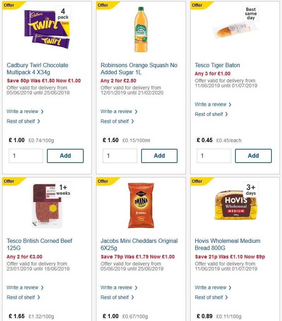View the Robinsons Orange Squash bottle image
Screen dimensions: 282x321
click(x=141, y=30)
